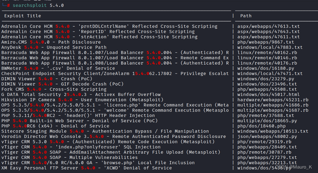Click path json/webapps/48002.py
The image size is (318, 173).
pyautogui.click(x=267, y=137)
